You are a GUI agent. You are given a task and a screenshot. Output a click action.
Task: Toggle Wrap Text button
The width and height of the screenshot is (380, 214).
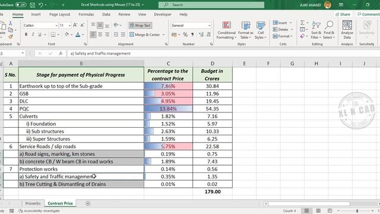[140, 25]
